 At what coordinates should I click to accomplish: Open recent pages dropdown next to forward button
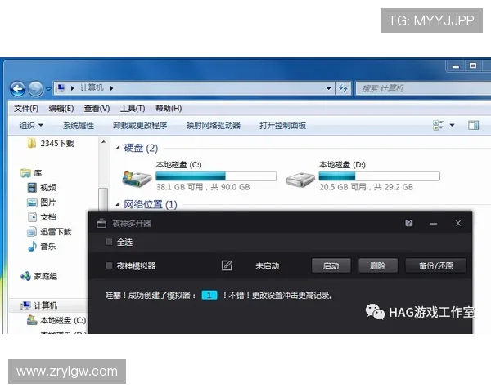point(48,89)
